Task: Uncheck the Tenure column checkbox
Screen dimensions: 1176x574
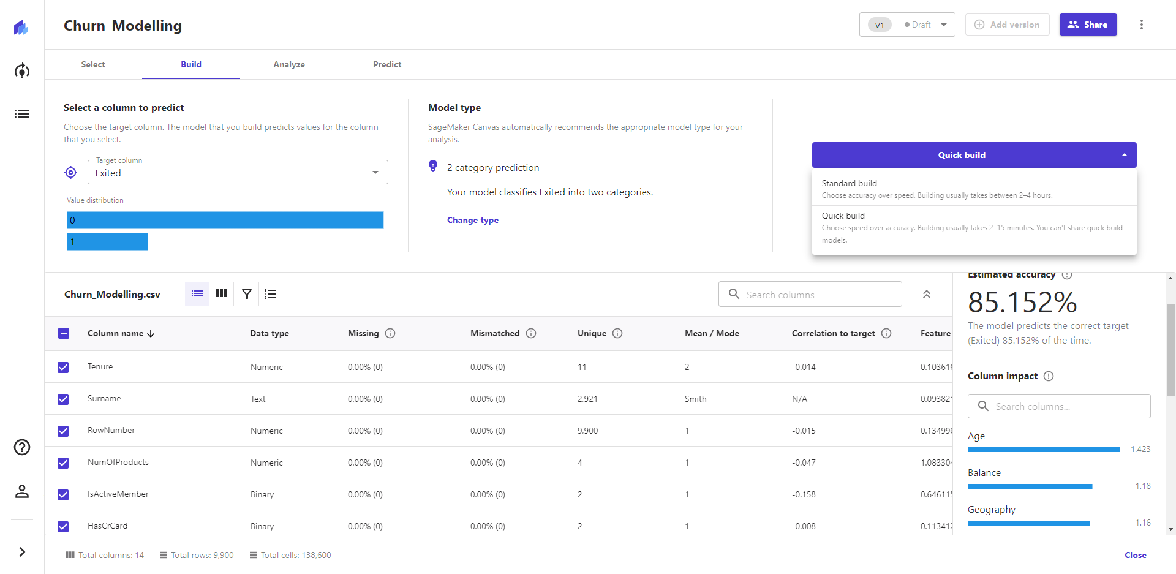Action: point(63,367)
